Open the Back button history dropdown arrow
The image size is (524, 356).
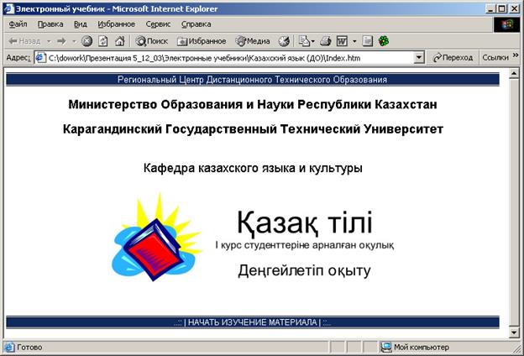click(49, 40)
